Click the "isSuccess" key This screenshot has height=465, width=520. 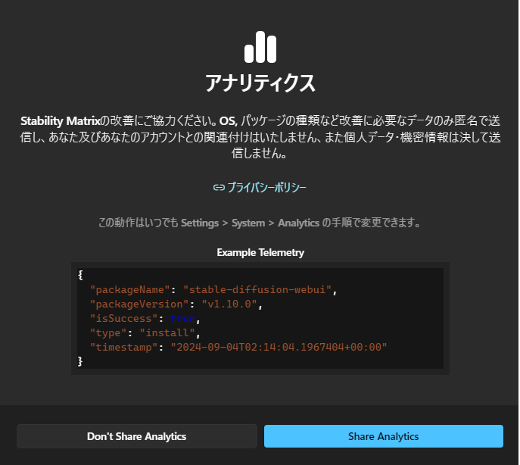click(123, 318)
